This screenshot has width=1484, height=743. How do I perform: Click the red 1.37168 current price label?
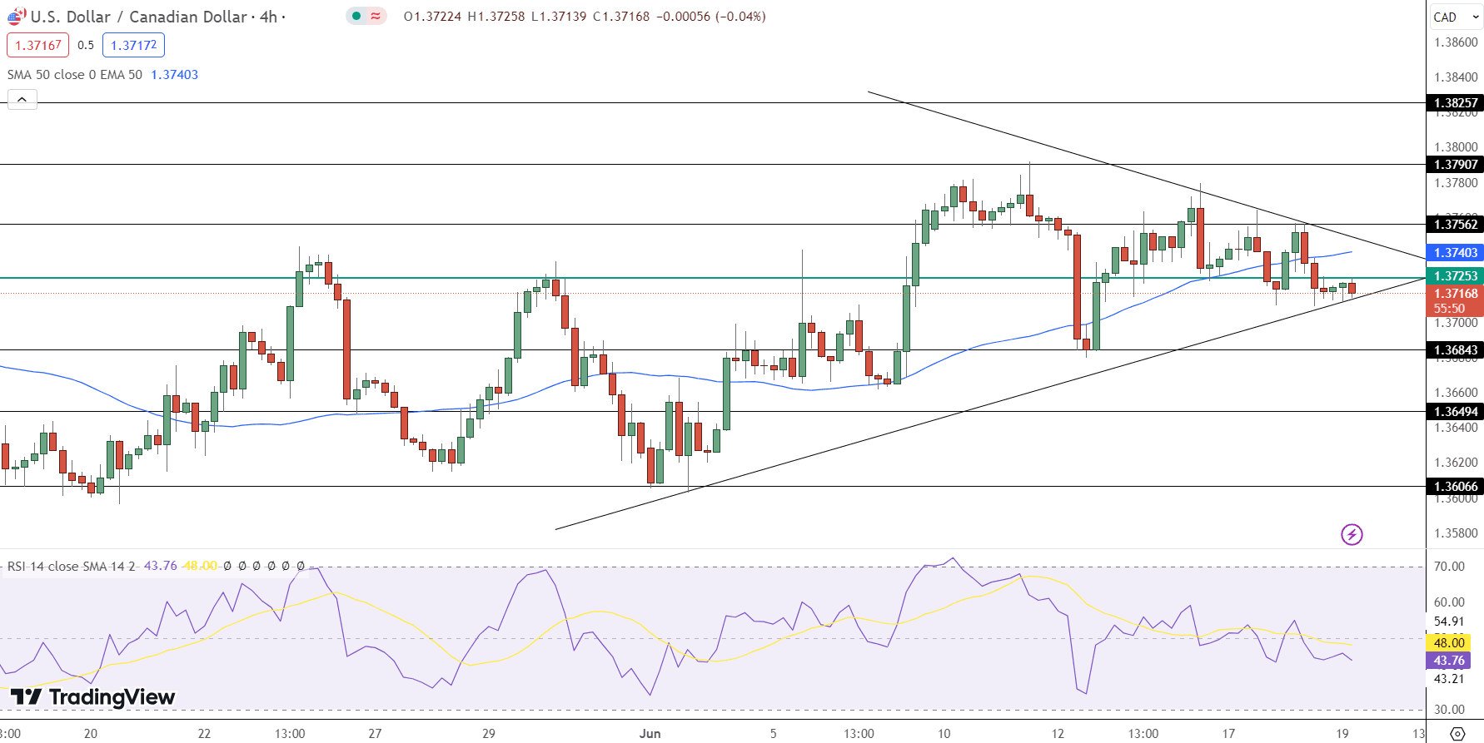point(1455,294)
